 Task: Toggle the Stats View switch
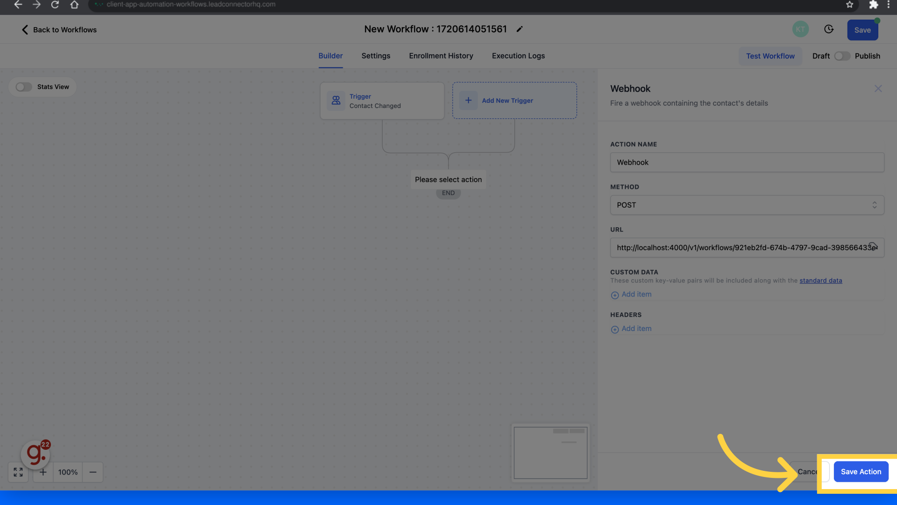click(x=24, y=87)
